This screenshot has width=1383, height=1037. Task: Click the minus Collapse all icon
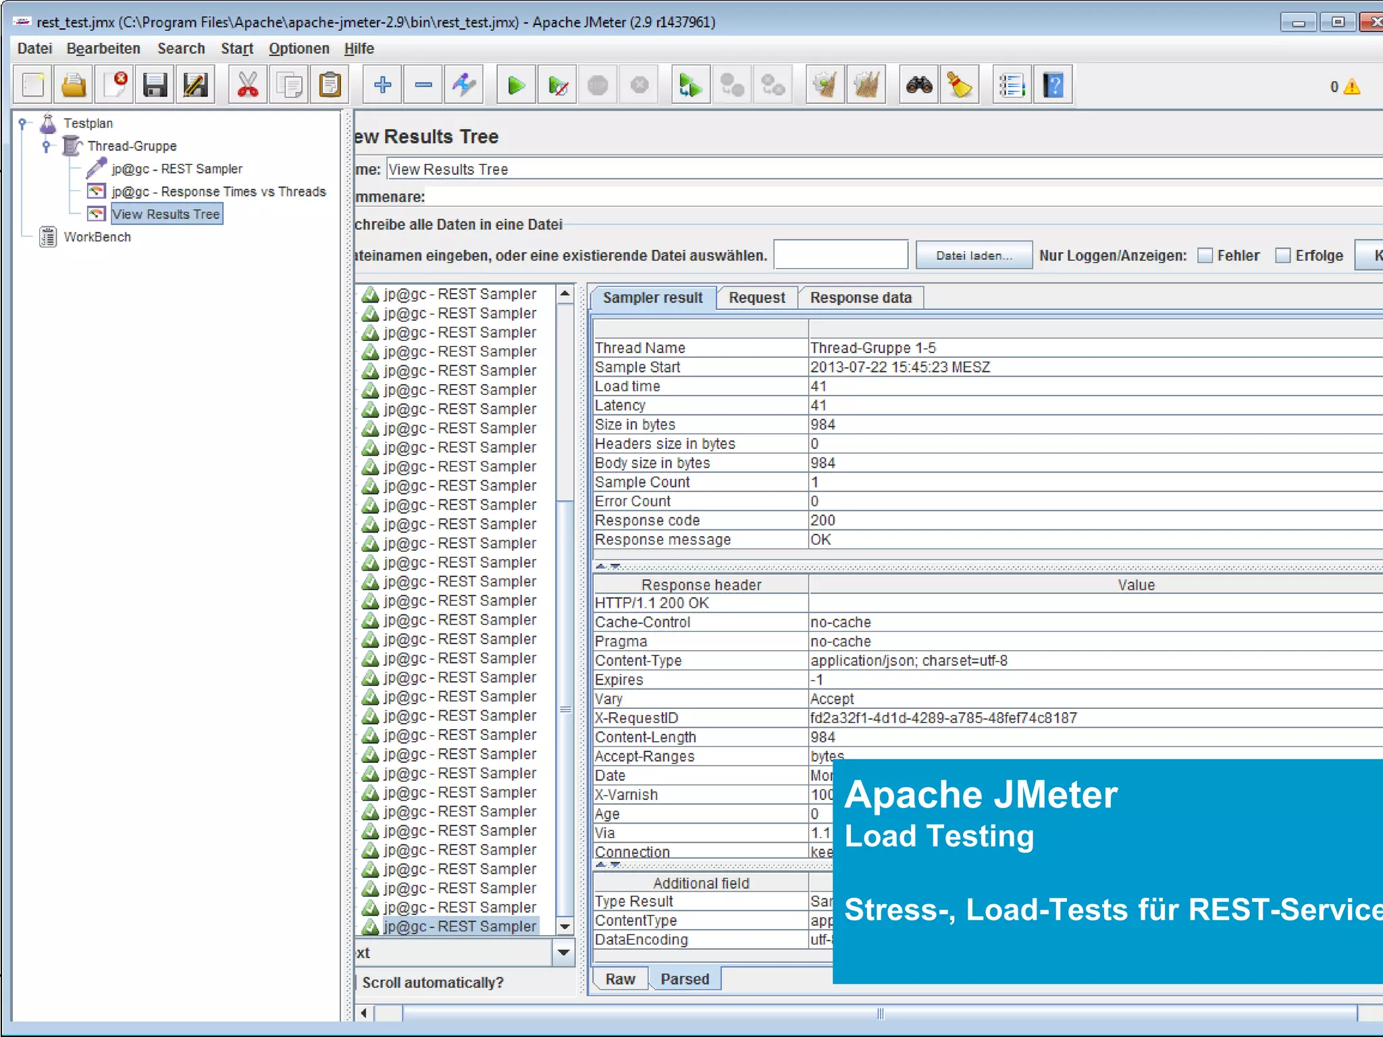[423, 86]
